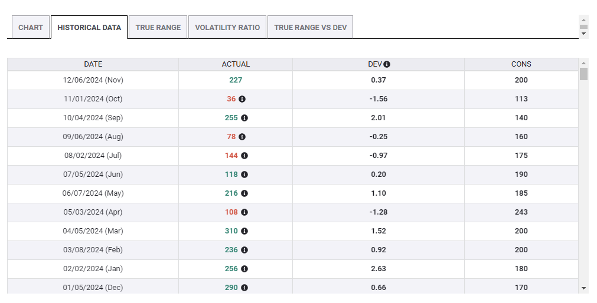Click info icon beside Jul actual 144

(x=244, y=156)
